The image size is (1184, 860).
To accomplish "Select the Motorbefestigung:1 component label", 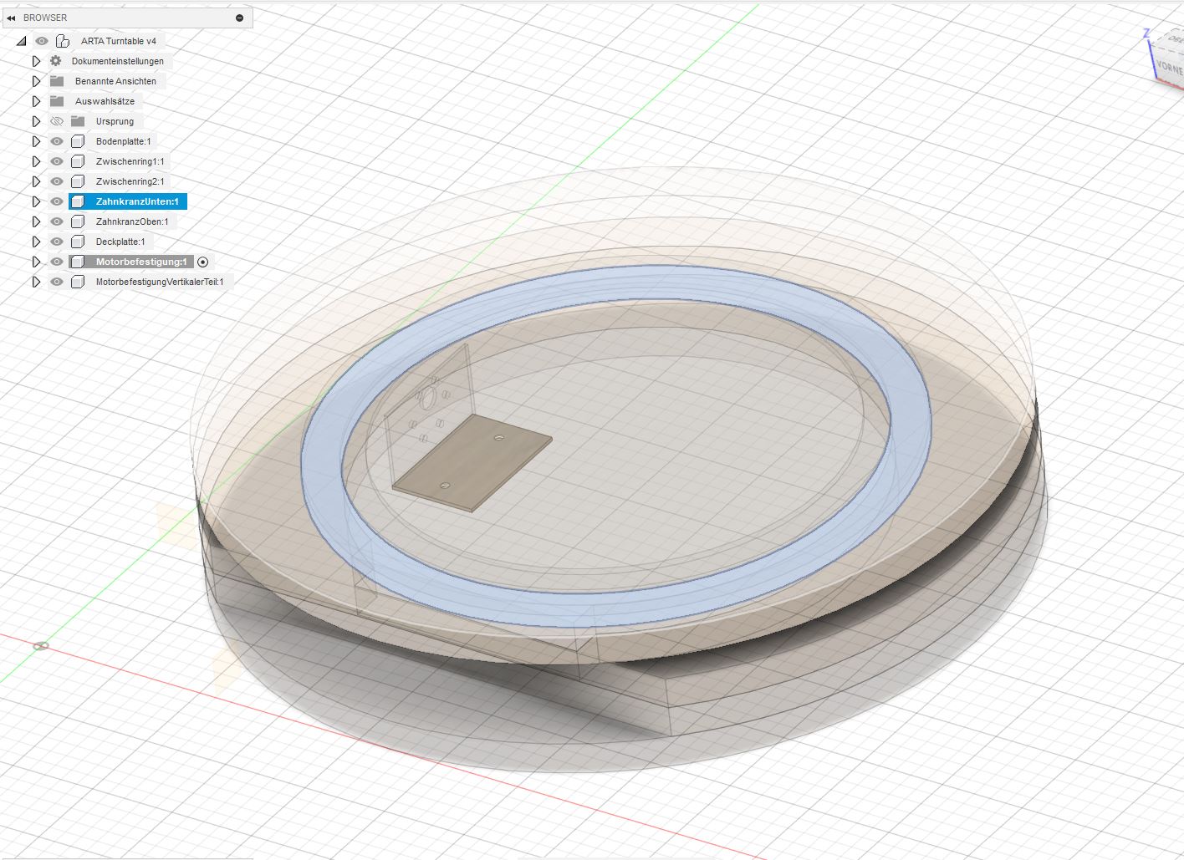I will pyautogui.click(x=140, y=262).
